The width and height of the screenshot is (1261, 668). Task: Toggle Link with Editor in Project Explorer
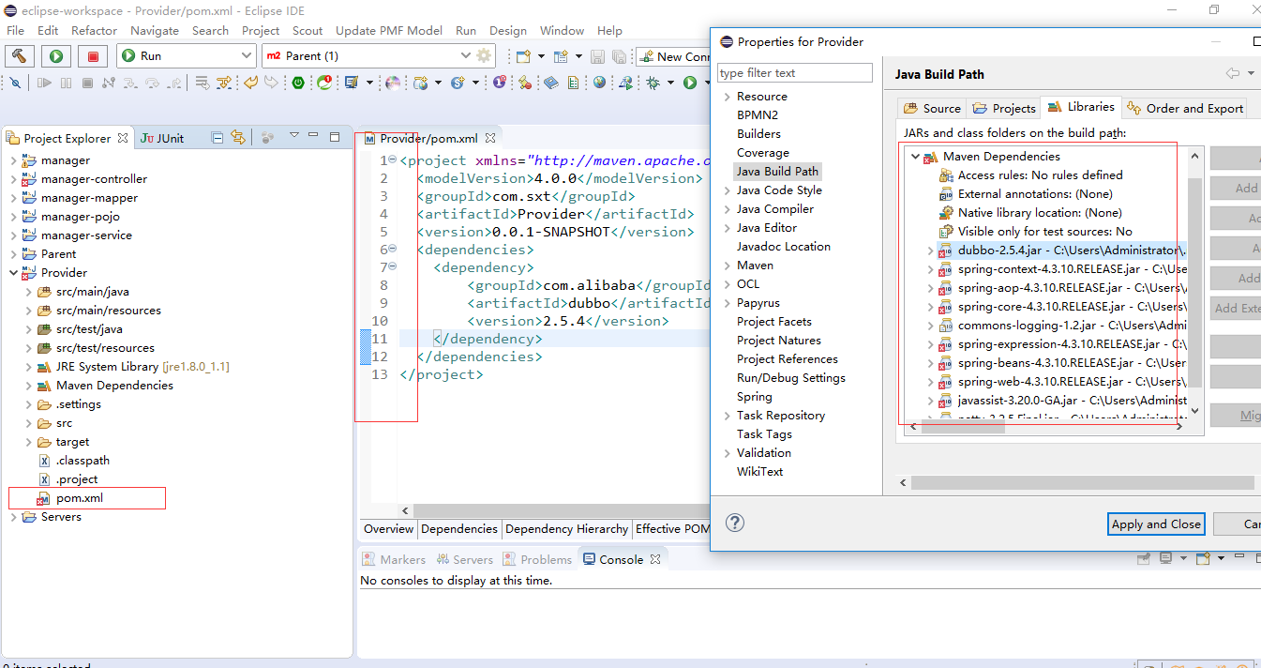click(x=238, y=137)
